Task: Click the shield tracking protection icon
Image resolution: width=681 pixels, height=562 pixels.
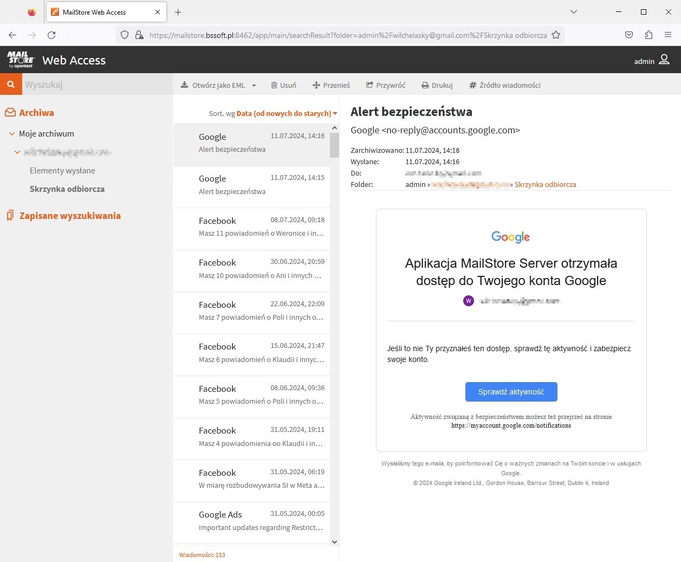Action: tap(125, 35)
